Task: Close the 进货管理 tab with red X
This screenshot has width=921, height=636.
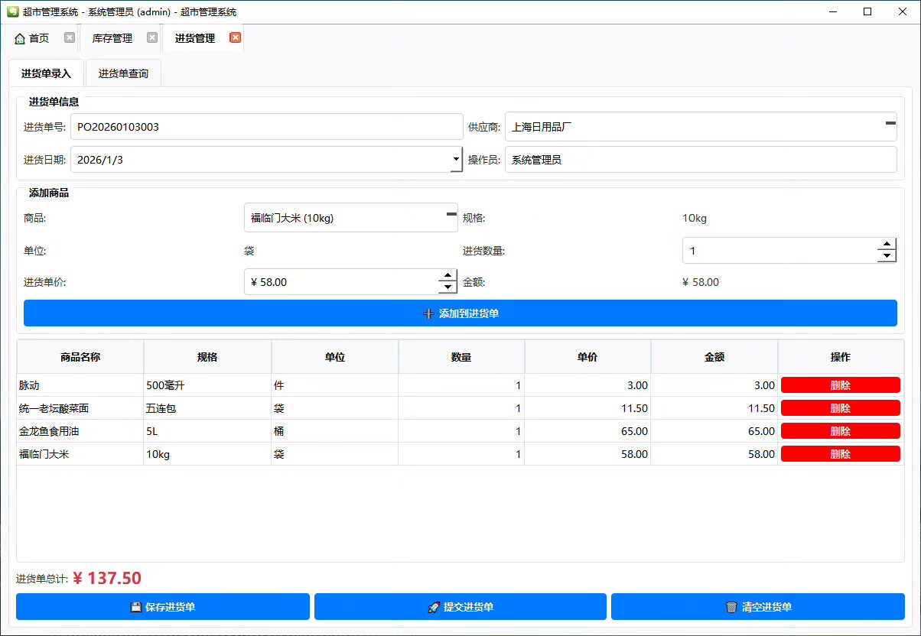Action: [x=235, y=37]
